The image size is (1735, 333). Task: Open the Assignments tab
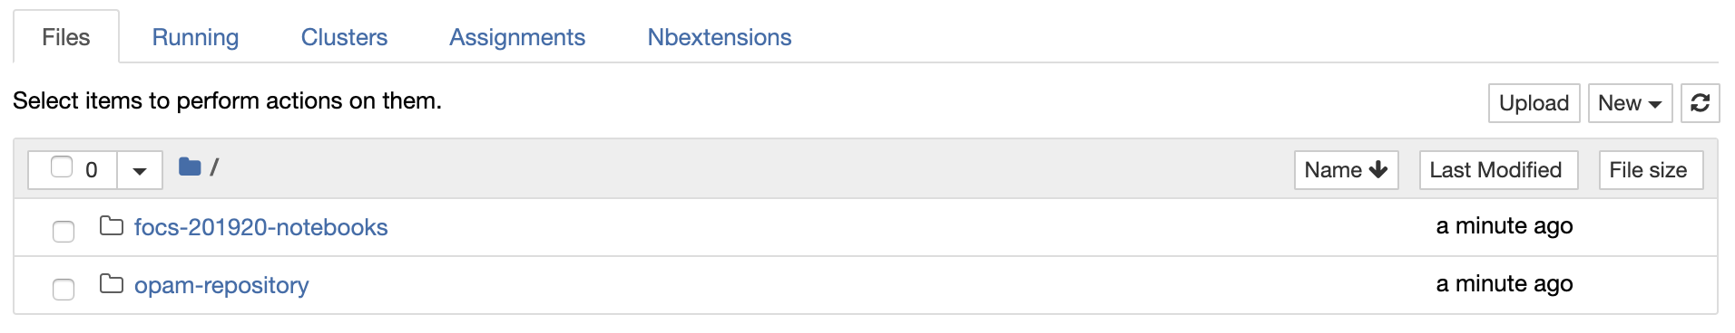click(517, 37)
